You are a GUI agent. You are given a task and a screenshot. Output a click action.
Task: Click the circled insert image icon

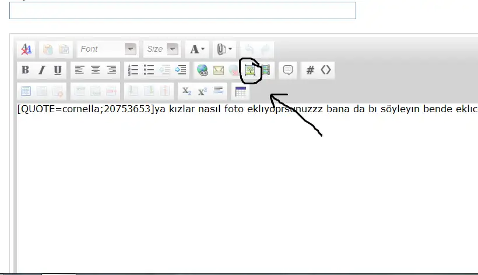pos(250,70)
